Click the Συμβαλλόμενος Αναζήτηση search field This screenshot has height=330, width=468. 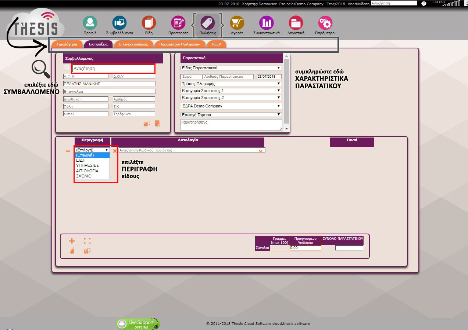(113, 68)
